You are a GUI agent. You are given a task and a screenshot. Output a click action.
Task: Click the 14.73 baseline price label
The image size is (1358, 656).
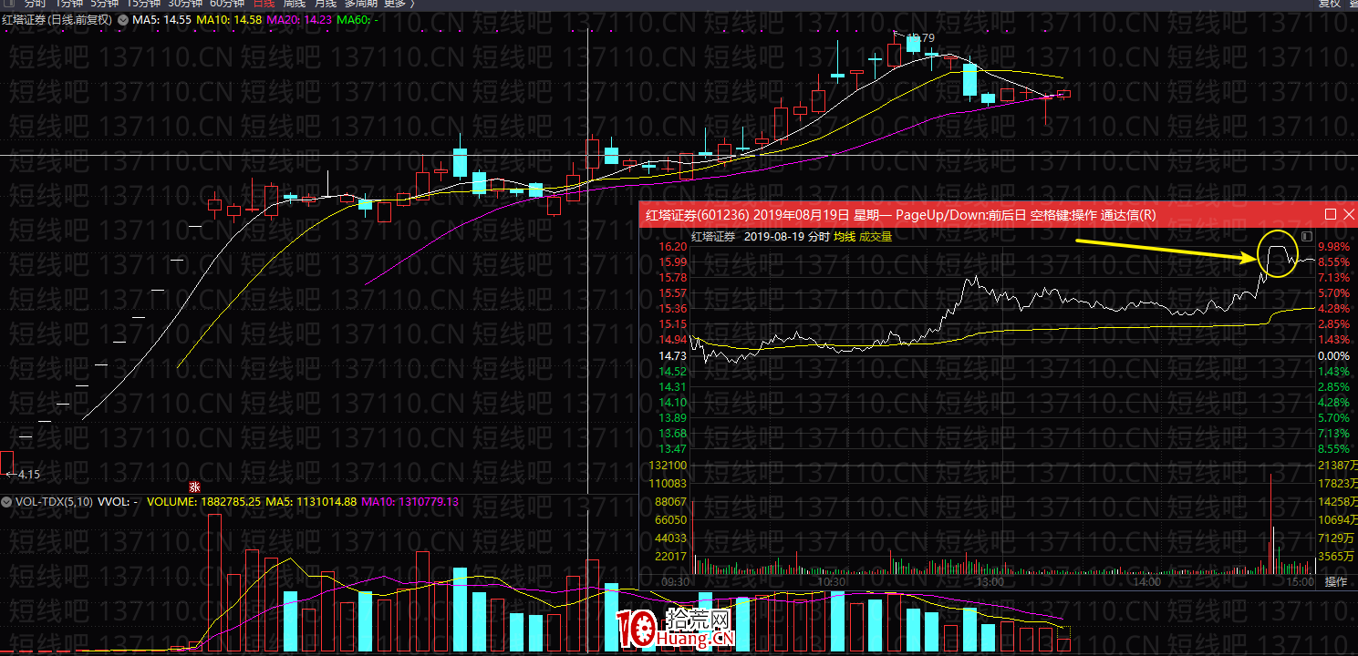coord(672,355)
